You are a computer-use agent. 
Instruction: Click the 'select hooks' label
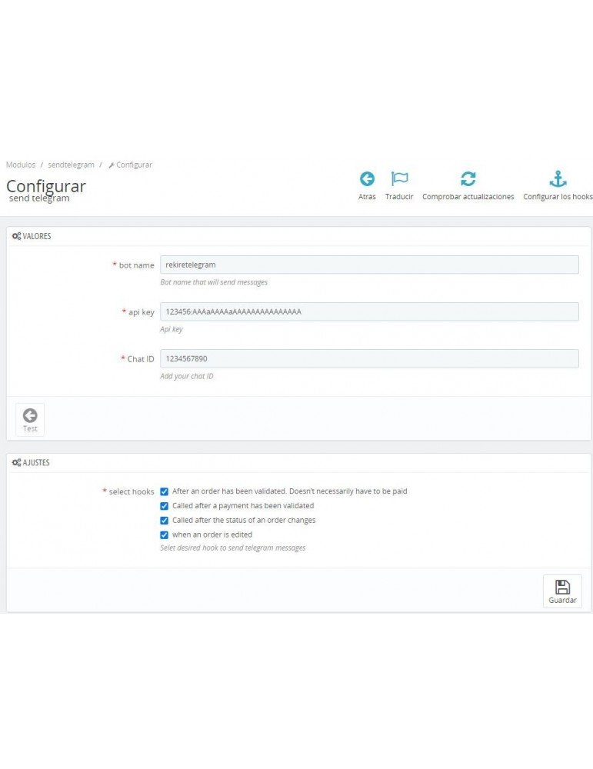click(x=131, y=491)
